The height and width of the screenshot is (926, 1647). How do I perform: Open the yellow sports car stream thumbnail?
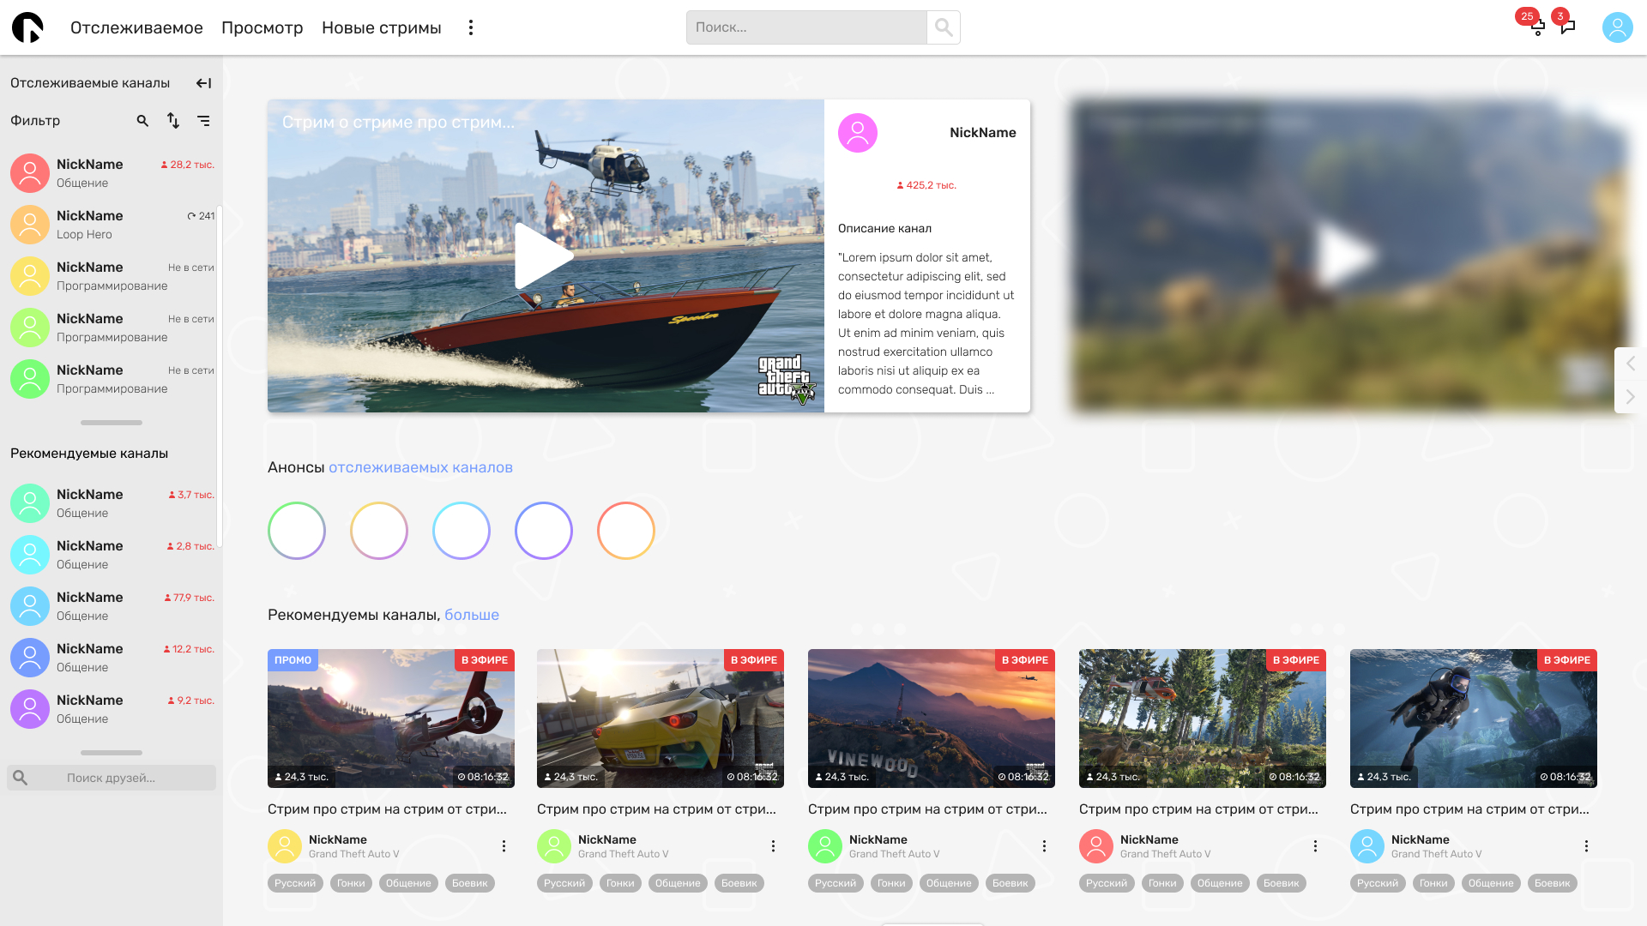661,719
